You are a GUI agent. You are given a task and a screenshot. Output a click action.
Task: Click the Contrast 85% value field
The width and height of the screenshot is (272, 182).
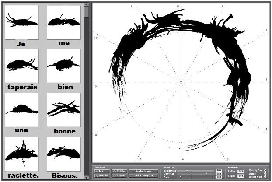(219, 174)
